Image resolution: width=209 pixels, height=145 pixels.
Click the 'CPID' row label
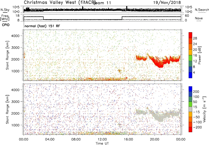[6, 25]
